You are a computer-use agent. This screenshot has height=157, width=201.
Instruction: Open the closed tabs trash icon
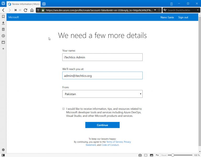(x=171, y=4)
